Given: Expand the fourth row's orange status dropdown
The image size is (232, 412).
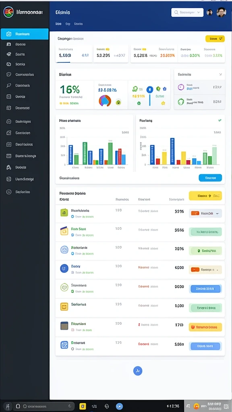Looking at the screenshot, I should click(x=205, y=270).
